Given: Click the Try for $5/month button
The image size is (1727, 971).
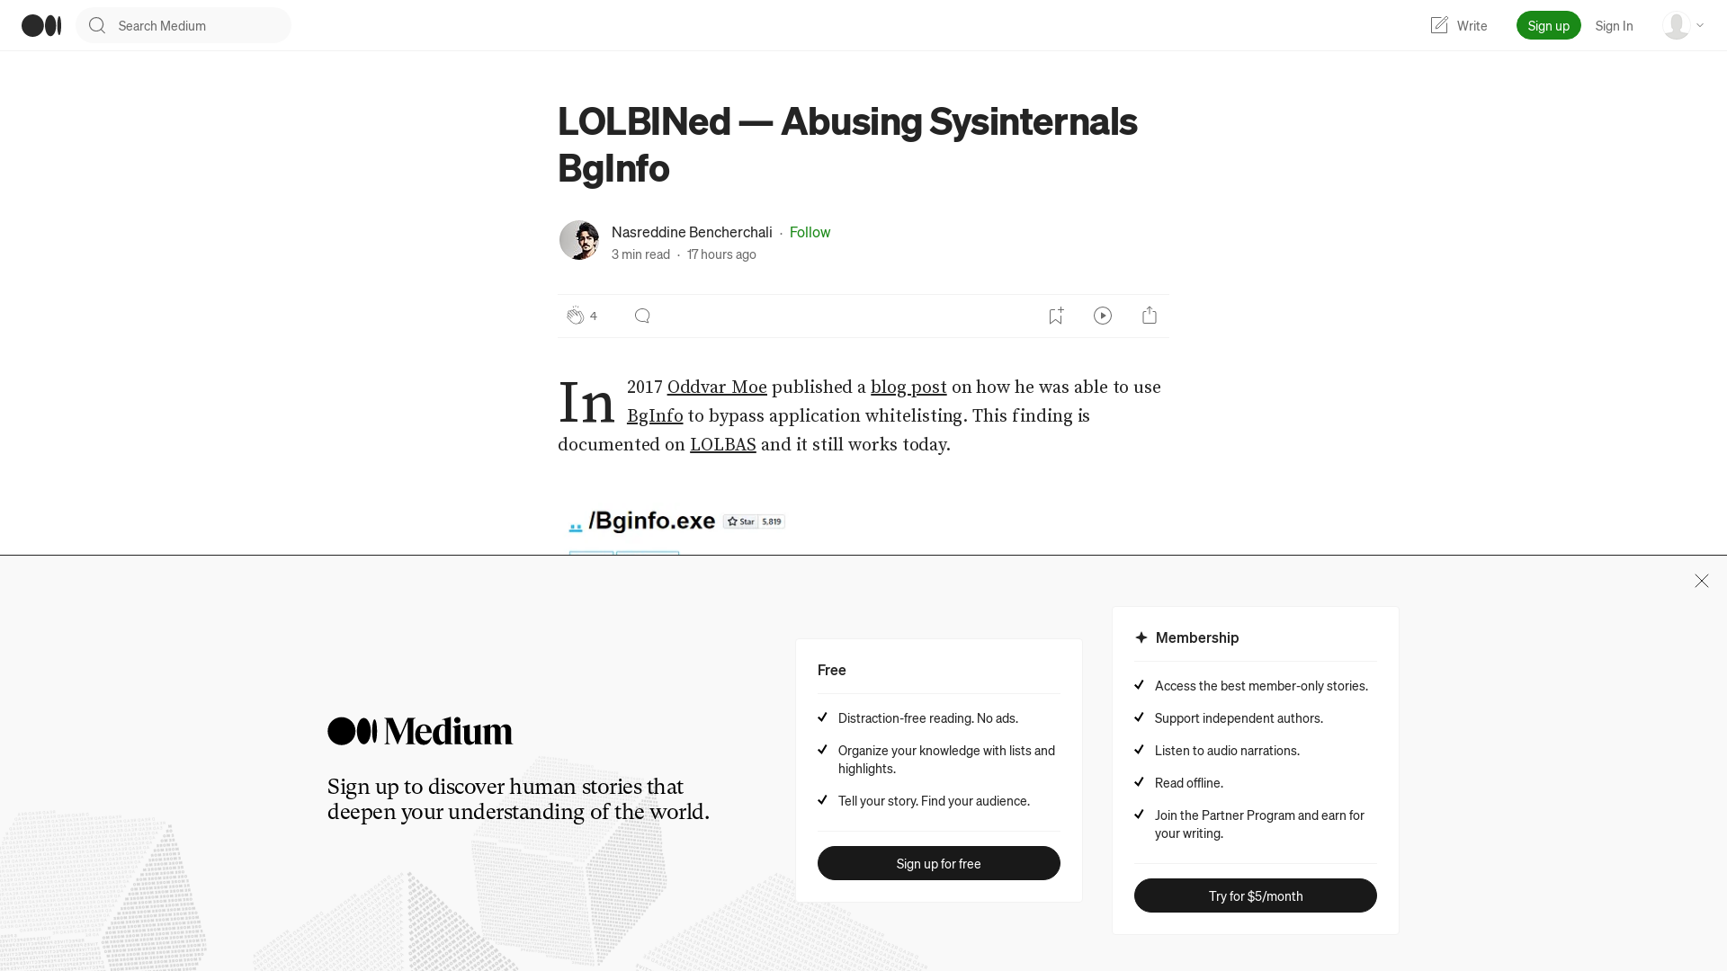Looking at the screenshot, I should [x=1255, y=895].
